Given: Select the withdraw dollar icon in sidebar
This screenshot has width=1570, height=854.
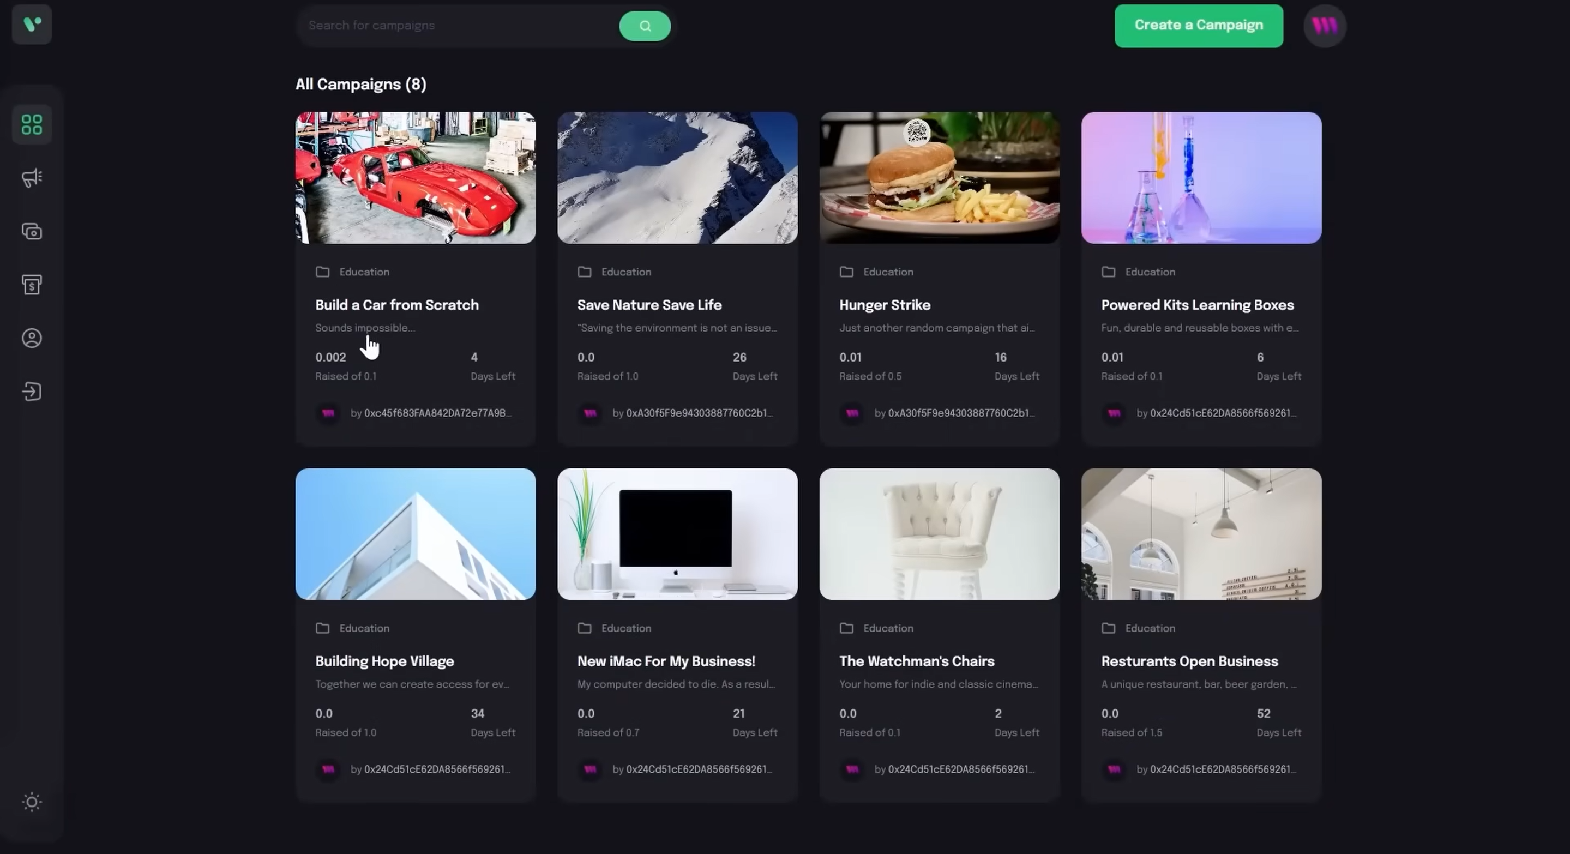Looking at the screenshot, I should click(x=31, y=285).
